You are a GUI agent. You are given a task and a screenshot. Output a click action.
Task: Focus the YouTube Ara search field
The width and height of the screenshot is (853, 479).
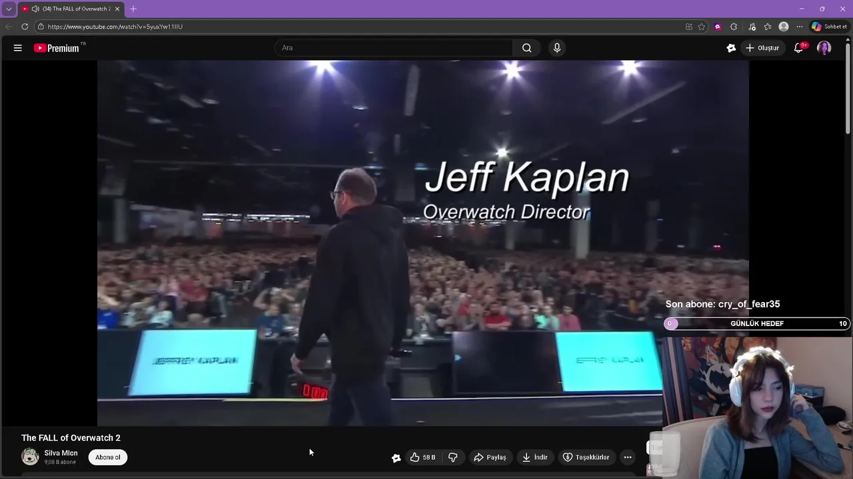(x=393, y=48)
